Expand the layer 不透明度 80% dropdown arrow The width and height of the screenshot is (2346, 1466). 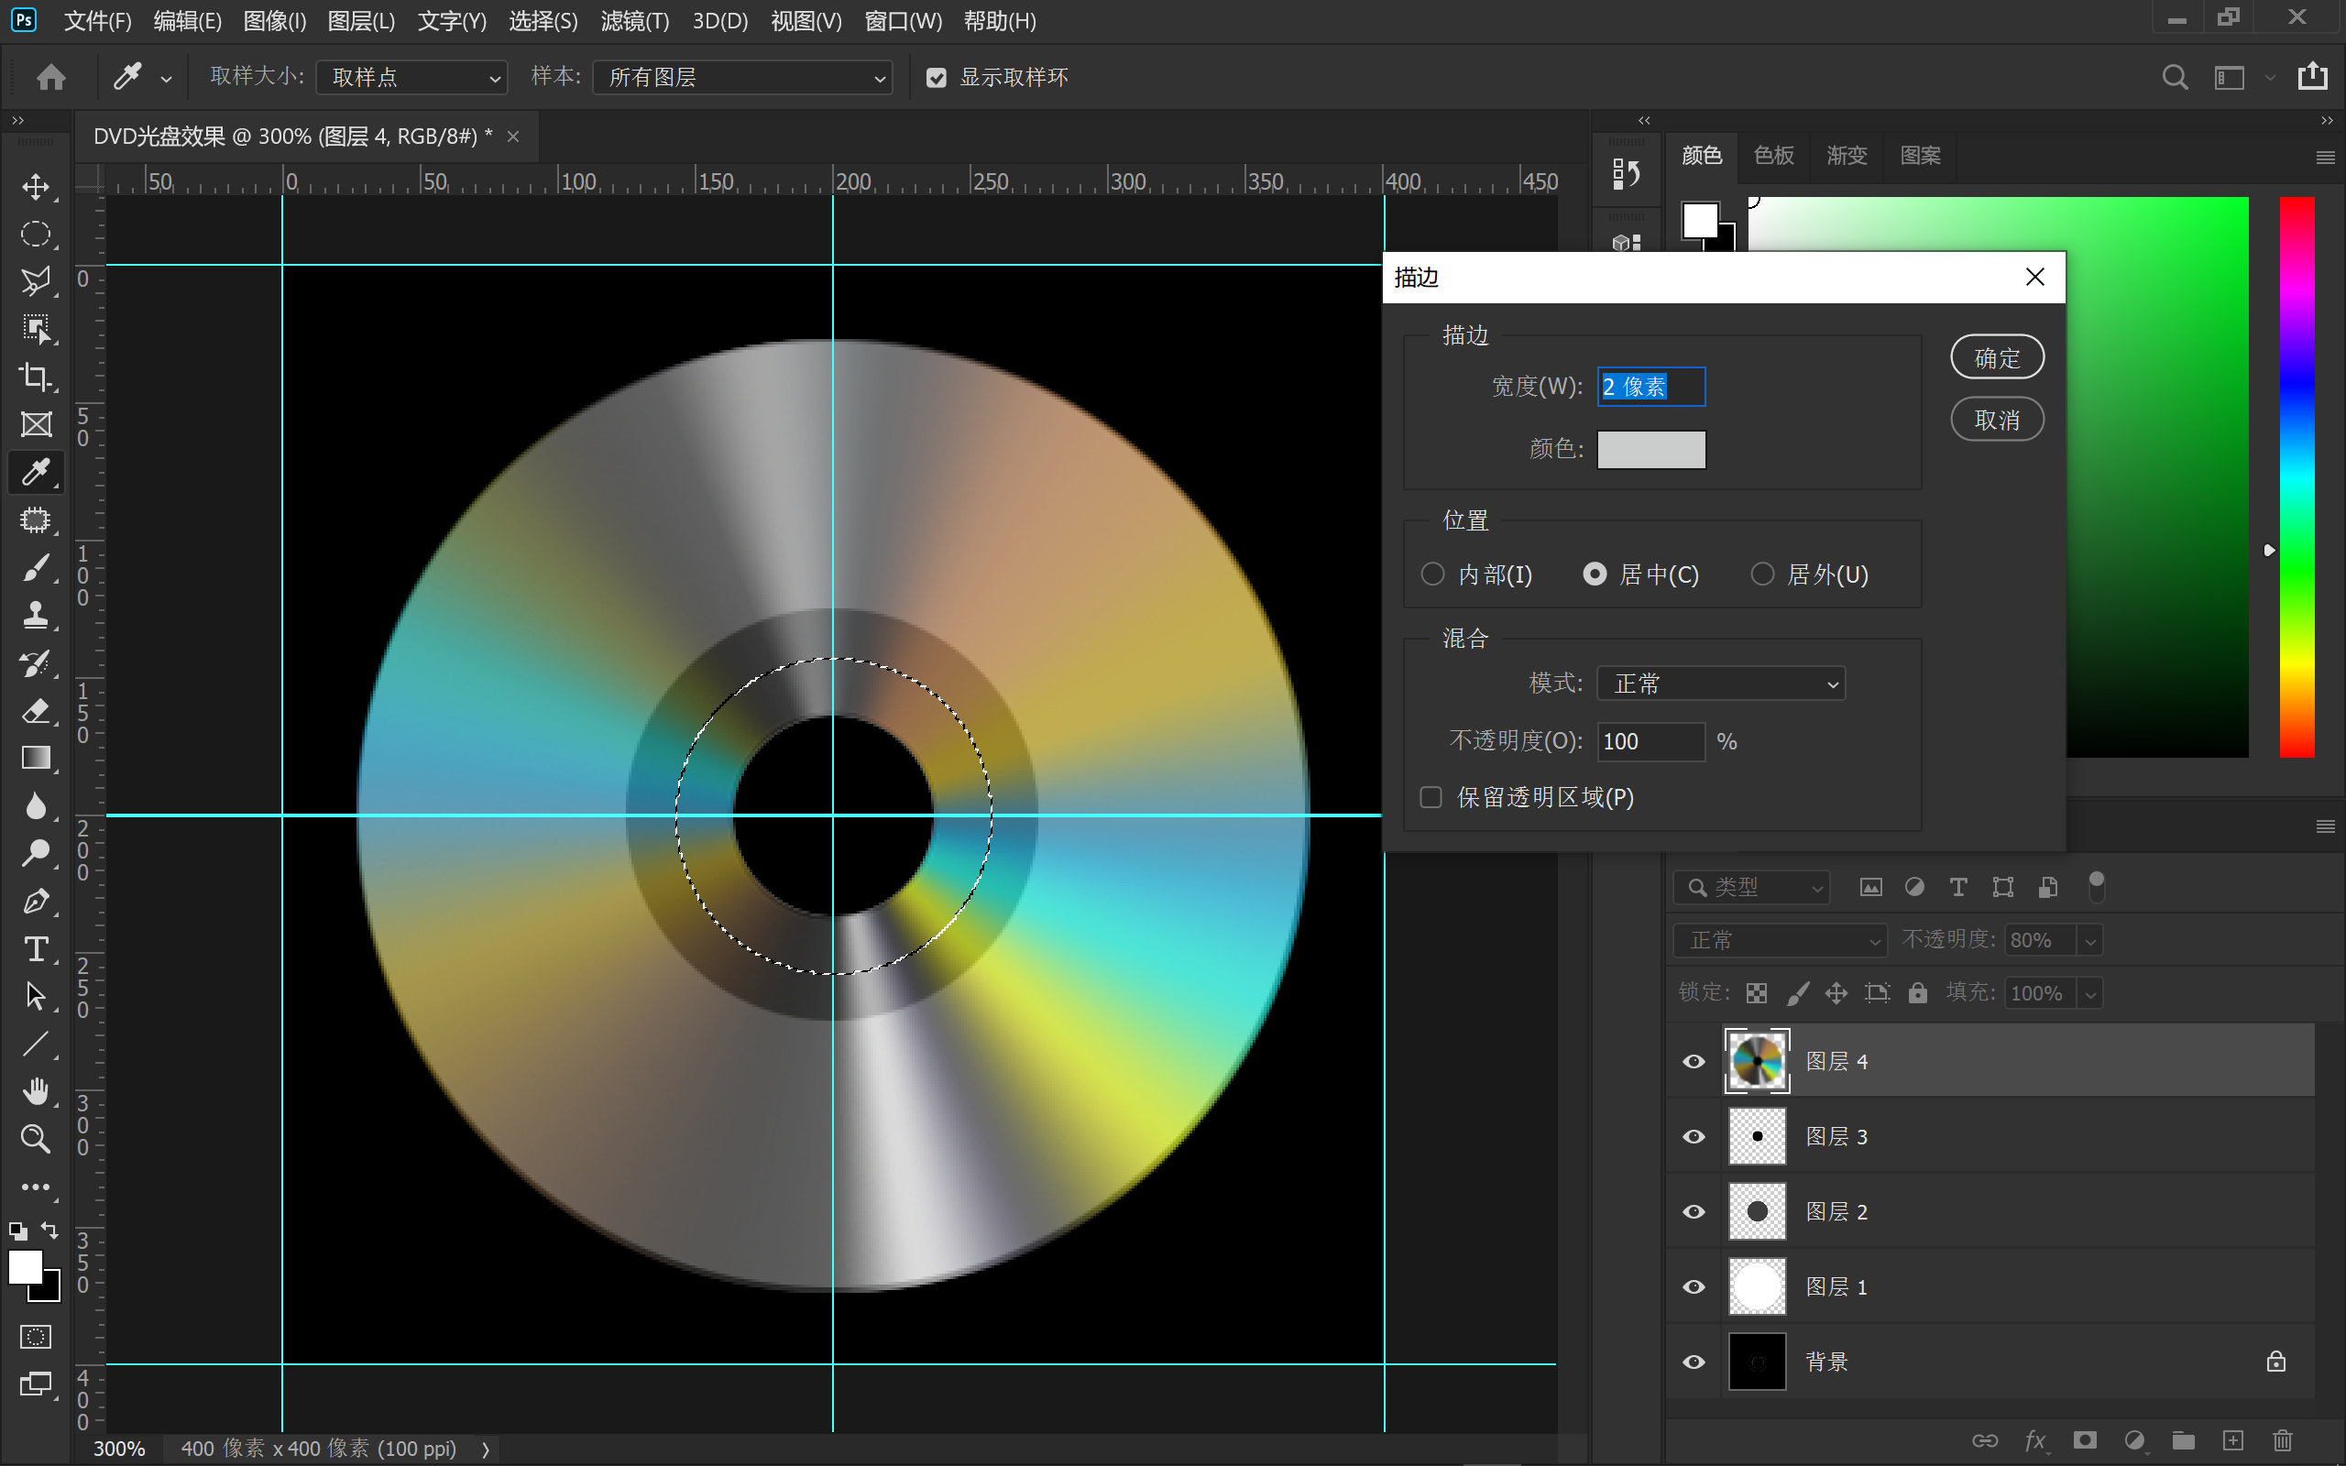pyautogui.click(x=2090, y=940)
